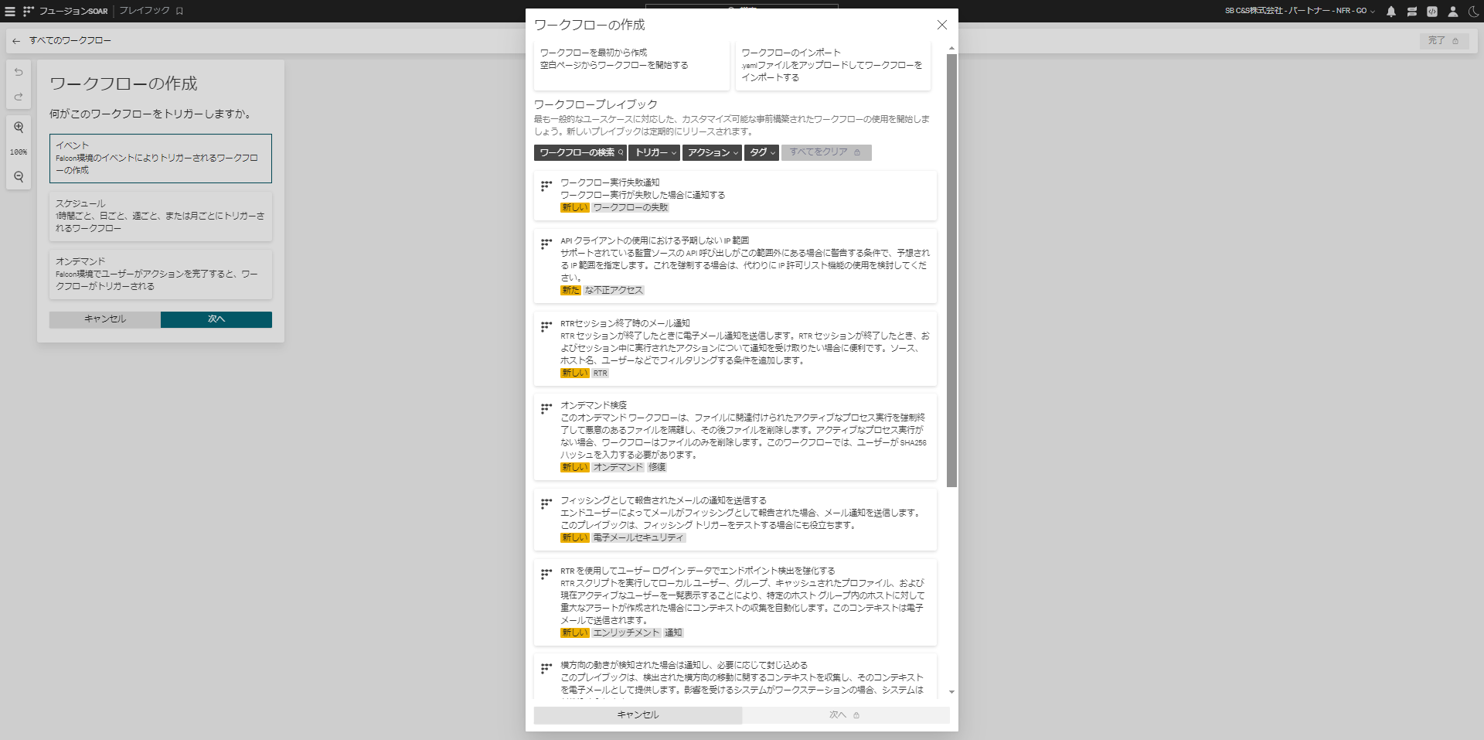The image size is (1484, 740).
Task: Click the 通知 tag
Action: [674, 633]
